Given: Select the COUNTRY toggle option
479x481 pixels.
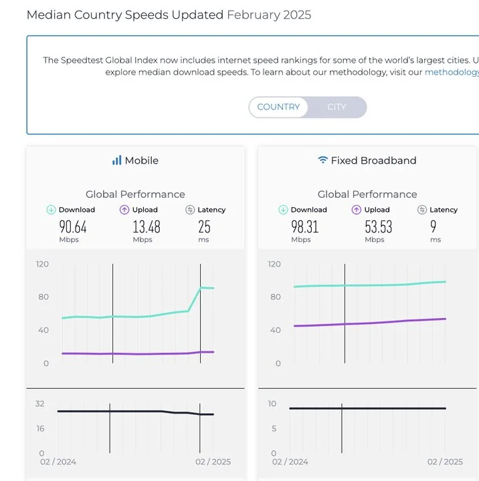Looking at the screenshot, I should 278,107.
